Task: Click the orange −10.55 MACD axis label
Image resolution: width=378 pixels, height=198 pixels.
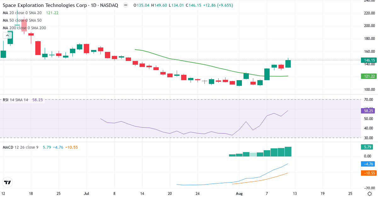Action: 369,173
